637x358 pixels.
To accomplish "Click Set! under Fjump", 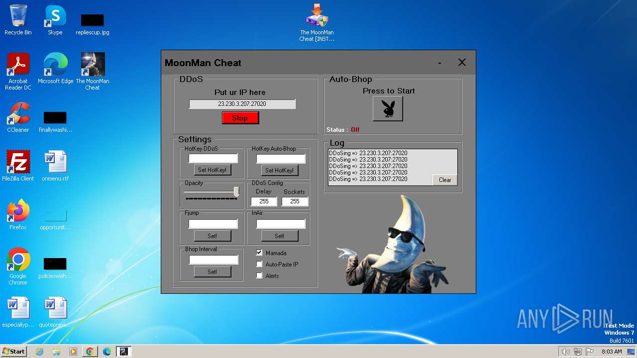I will 212,236.
